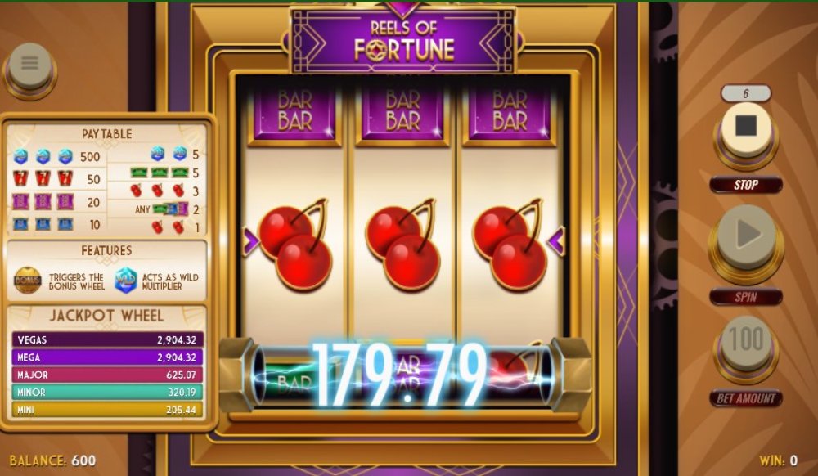
Task: Select the Mini jackpot row
Action: [107, 410]
